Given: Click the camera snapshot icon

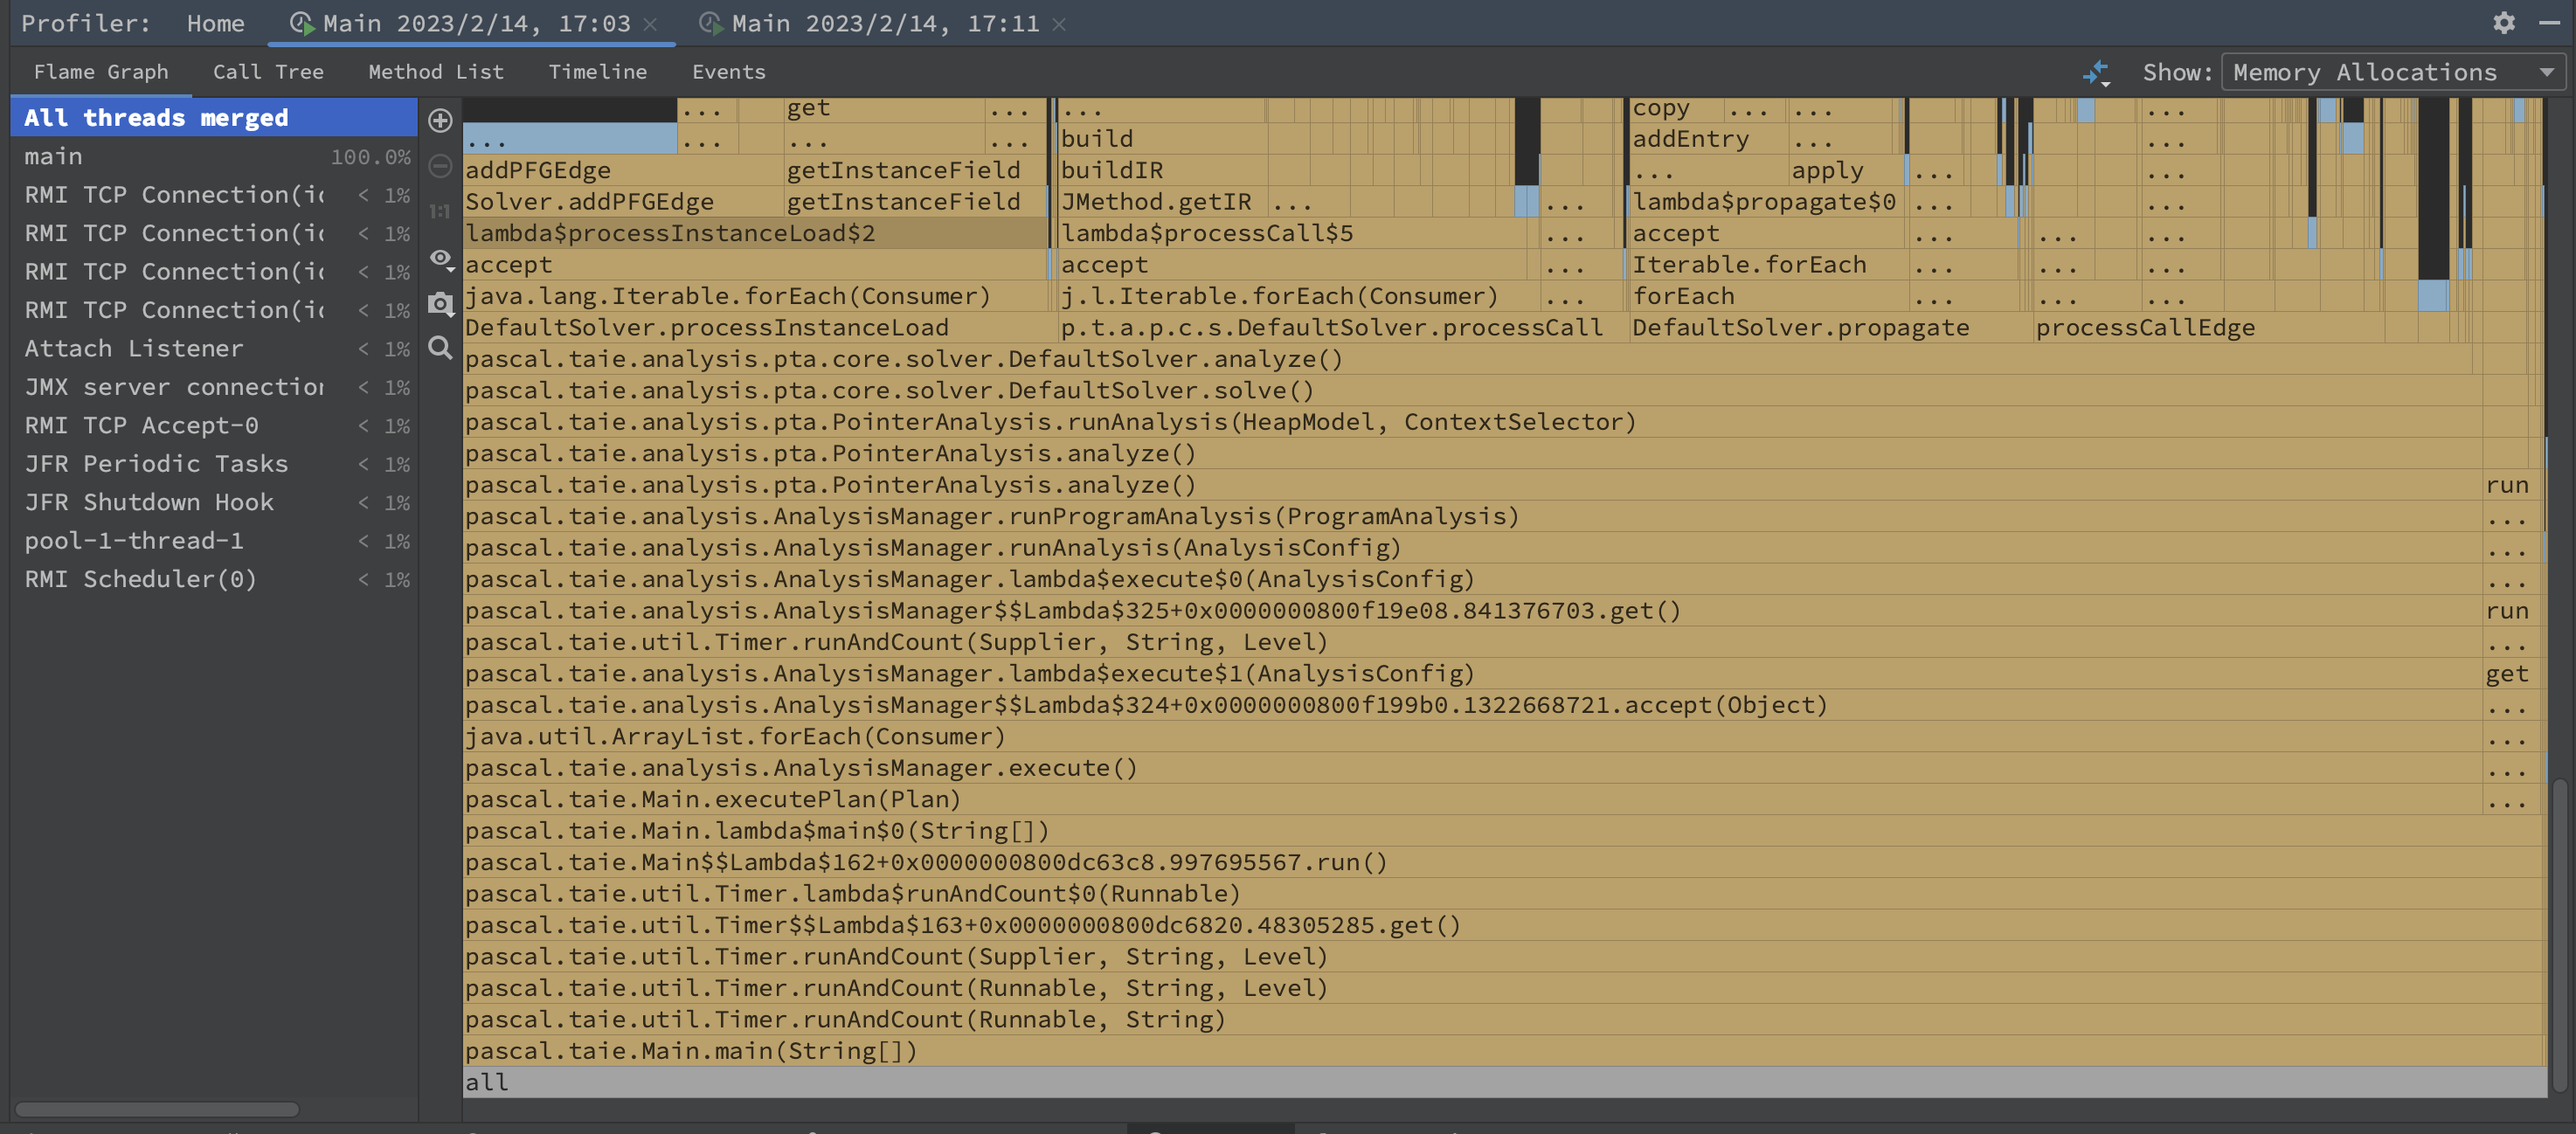Looking at the screenshot, I should (439, 305).
